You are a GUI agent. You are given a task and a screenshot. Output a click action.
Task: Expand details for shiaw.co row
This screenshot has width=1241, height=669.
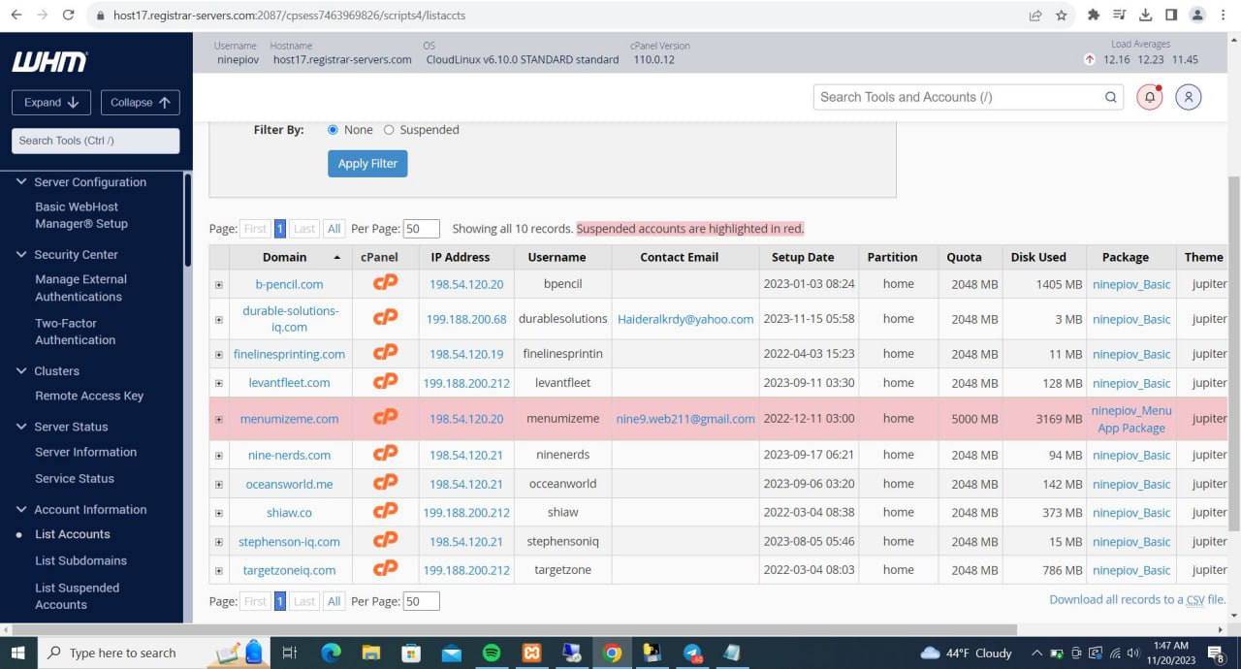tap(218, 513)
